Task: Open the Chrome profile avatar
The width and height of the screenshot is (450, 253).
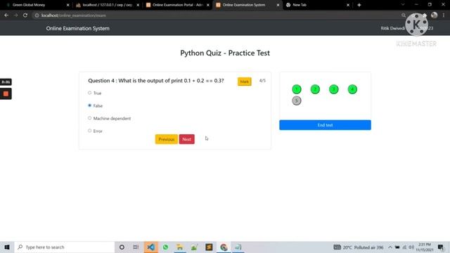Action: pos(435,15)
